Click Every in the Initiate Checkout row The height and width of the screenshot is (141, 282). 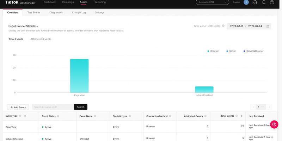point(116,139)
